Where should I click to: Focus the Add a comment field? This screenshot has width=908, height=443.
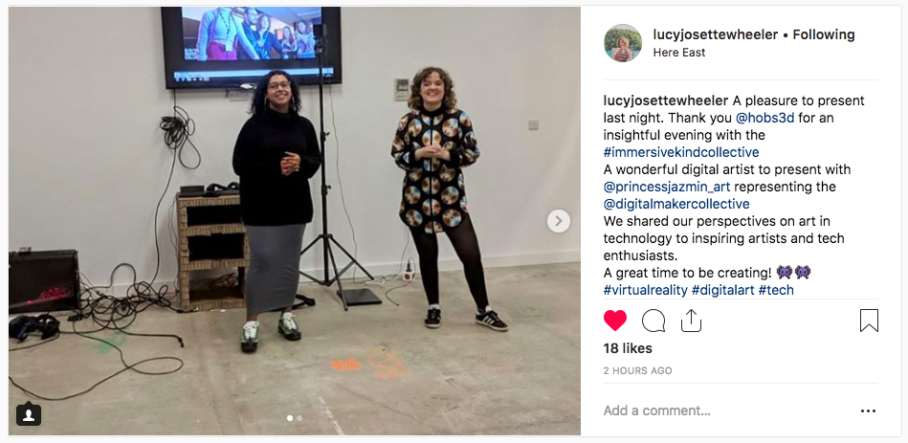(x=727, y=410)
